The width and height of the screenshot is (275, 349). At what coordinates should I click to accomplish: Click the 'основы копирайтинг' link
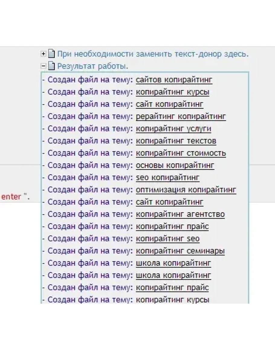click(175, 165)
